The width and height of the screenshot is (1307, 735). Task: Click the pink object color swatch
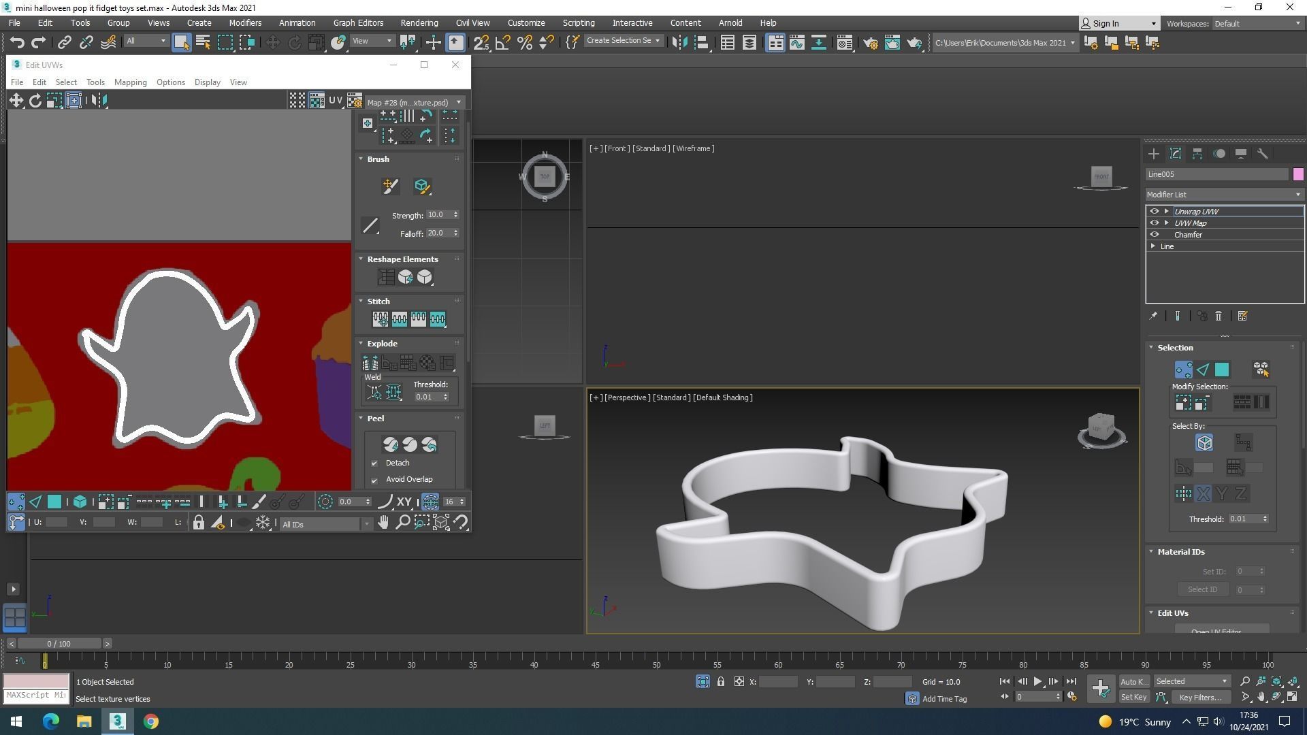[1298, 175]
